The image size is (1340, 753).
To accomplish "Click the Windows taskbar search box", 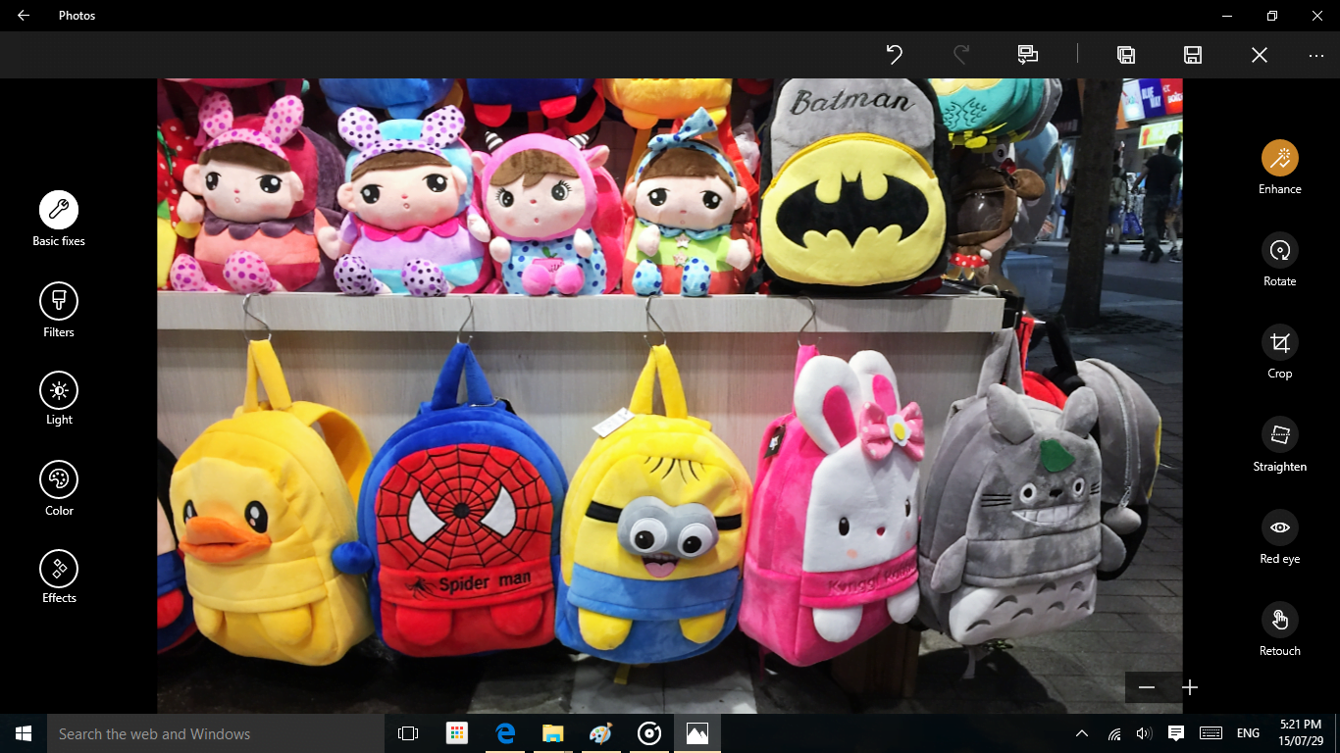I will pyautogui.click(x=216, y=733).
